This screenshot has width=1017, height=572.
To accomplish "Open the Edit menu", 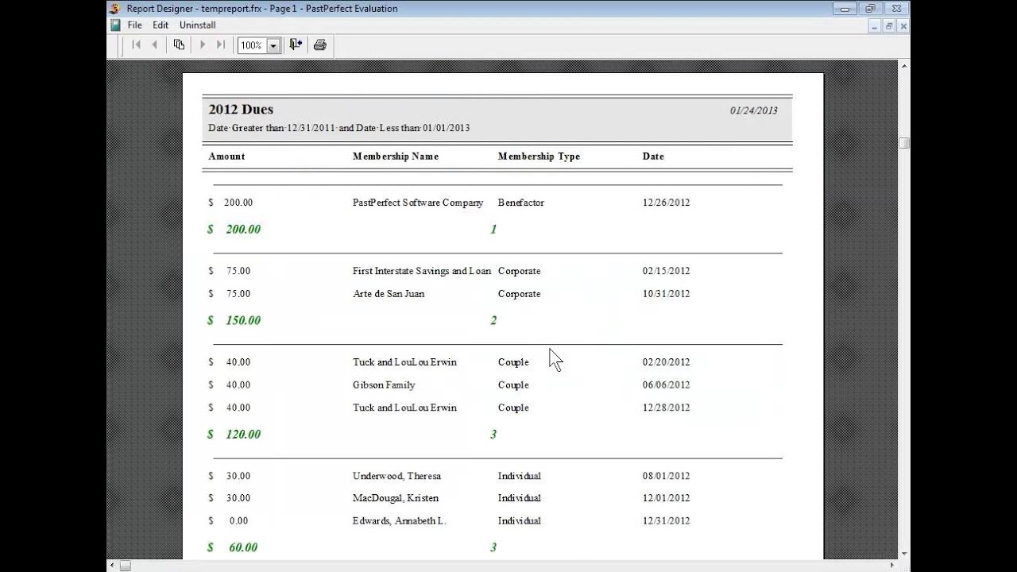I will 160,25.
